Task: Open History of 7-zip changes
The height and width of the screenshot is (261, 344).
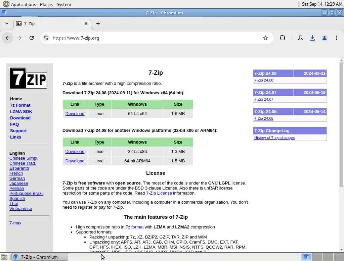Action: (x=274, y=138)
